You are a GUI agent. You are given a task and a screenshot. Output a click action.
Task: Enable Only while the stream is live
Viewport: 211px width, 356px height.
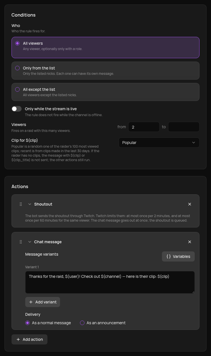(17, 109)
